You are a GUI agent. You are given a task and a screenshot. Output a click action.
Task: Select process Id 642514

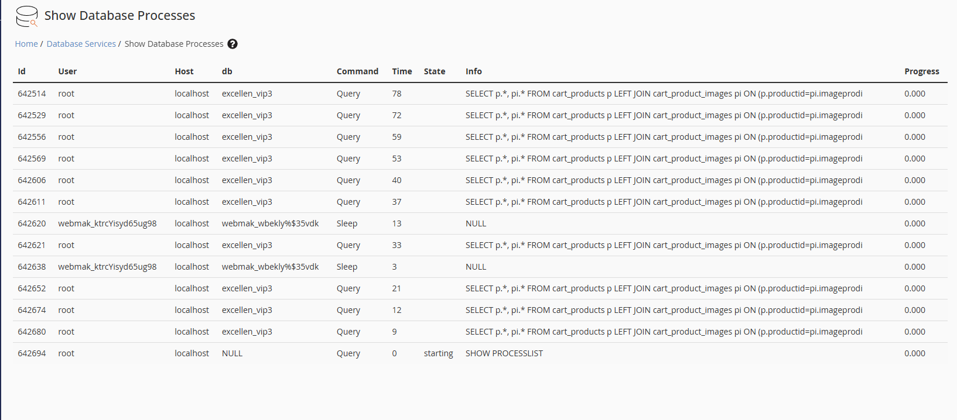tap(32, 94)
